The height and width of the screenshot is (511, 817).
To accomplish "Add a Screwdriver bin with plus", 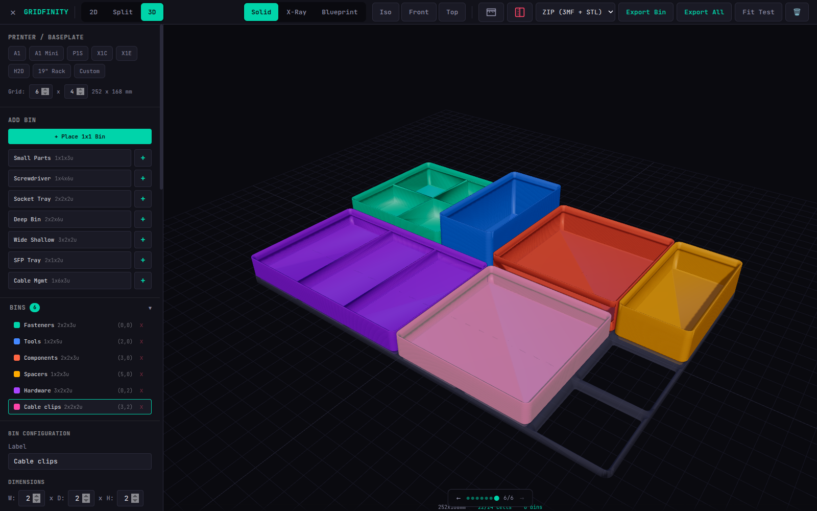I will coord(143,178).
